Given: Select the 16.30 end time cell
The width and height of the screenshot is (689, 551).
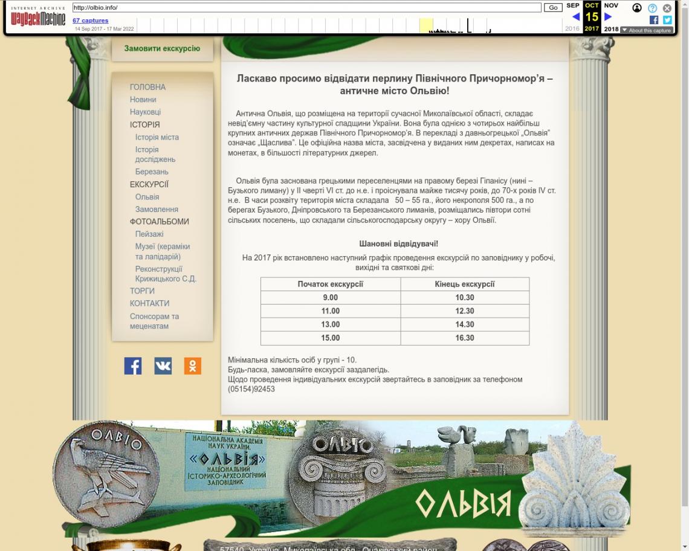Looking at the screenshot, I should tap(465, 338).
